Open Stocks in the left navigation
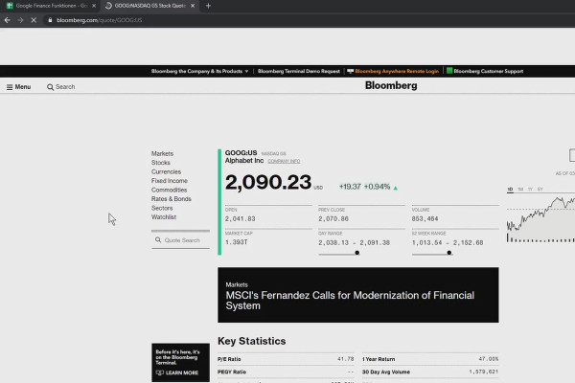The image size is (575, 383). point(161,163)
